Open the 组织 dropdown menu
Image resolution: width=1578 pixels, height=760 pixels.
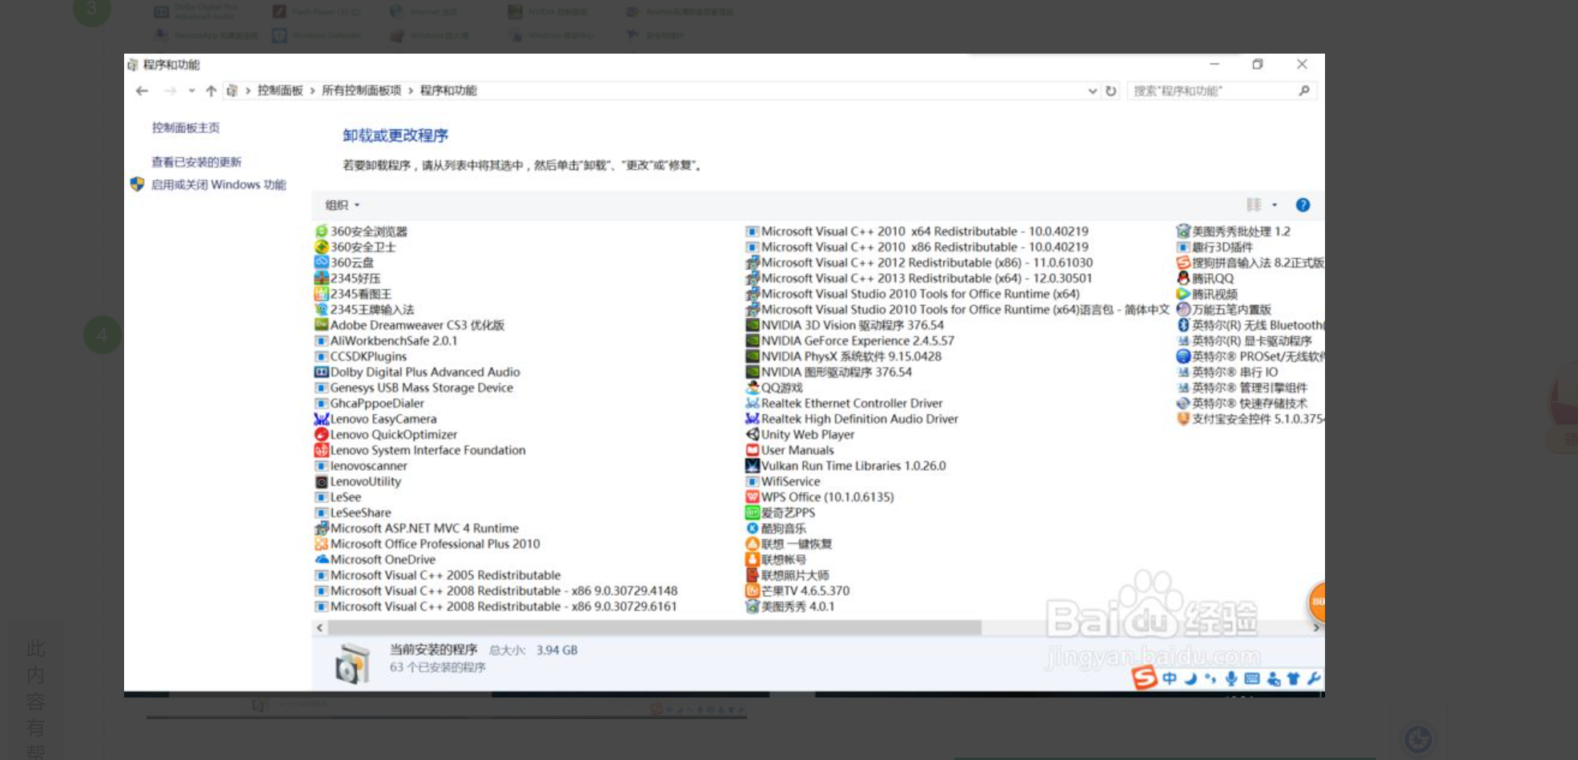(343, 205)
